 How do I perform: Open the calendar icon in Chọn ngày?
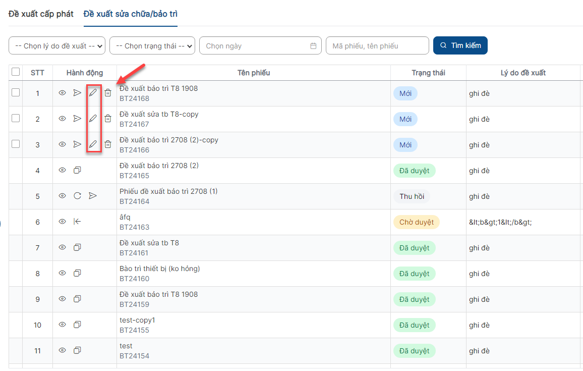click(313, 46)
